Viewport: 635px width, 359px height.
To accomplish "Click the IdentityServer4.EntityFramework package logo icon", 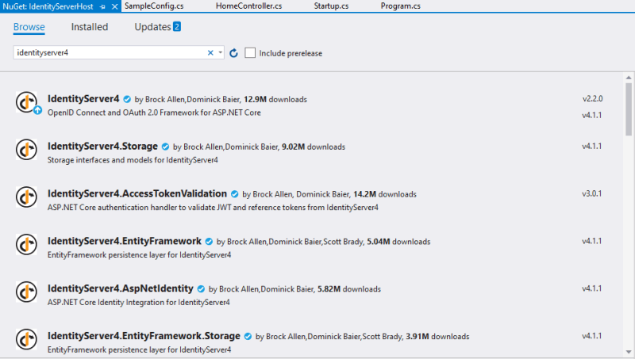I will (26, 244).
